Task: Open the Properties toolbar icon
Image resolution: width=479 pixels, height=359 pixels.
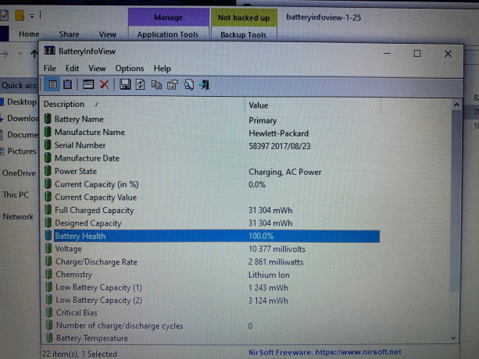Action: (173, 84)
